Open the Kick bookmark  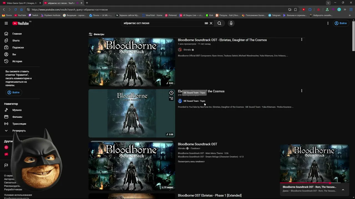[x=209, y=15]
